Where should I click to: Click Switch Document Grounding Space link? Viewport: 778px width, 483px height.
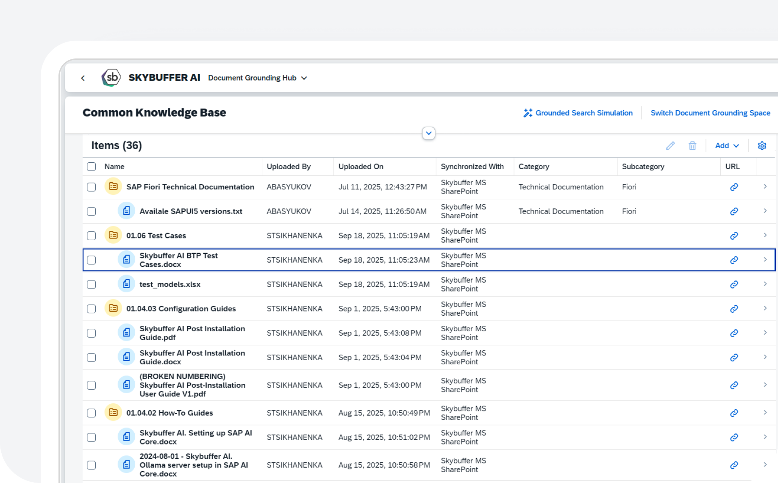(x=710, y=113)
